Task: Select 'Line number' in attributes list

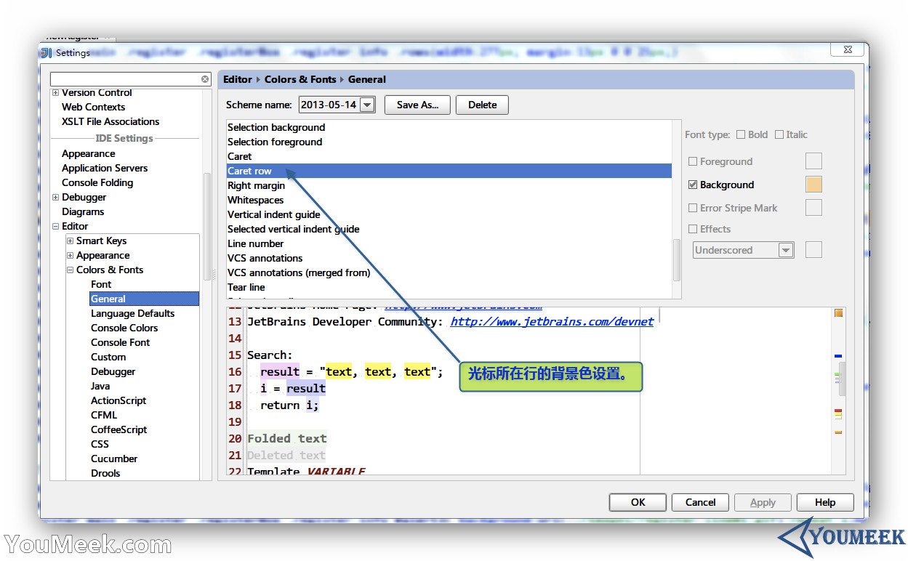Action: (449, 243)
